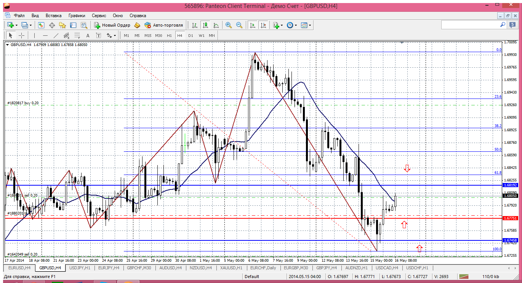
Task: Expand the periodicity clock dropdown
Action: coord(296,25)
